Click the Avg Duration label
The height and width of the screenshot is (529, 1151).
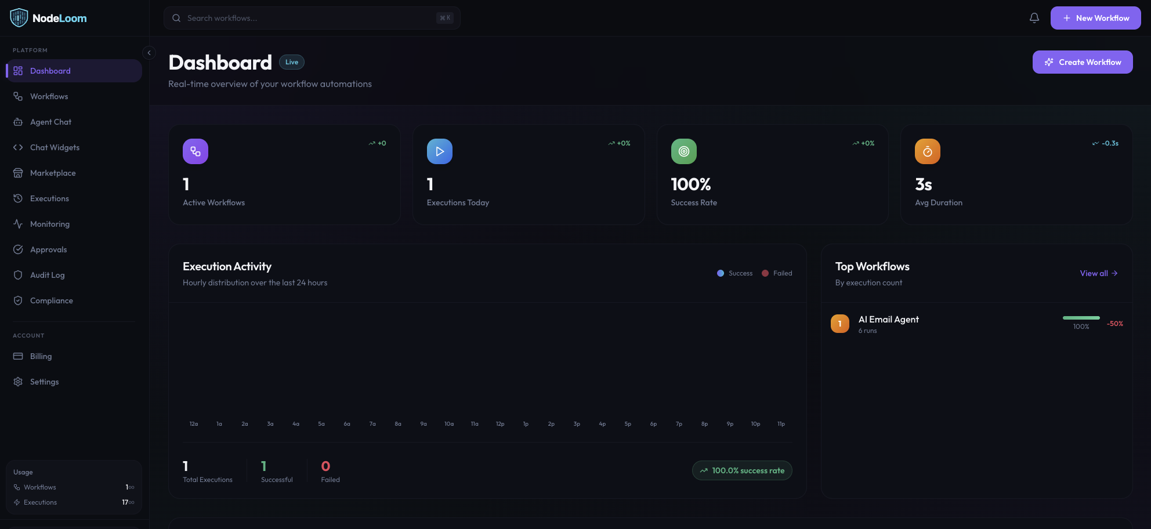pyautogui.click(x=939, y=202)
